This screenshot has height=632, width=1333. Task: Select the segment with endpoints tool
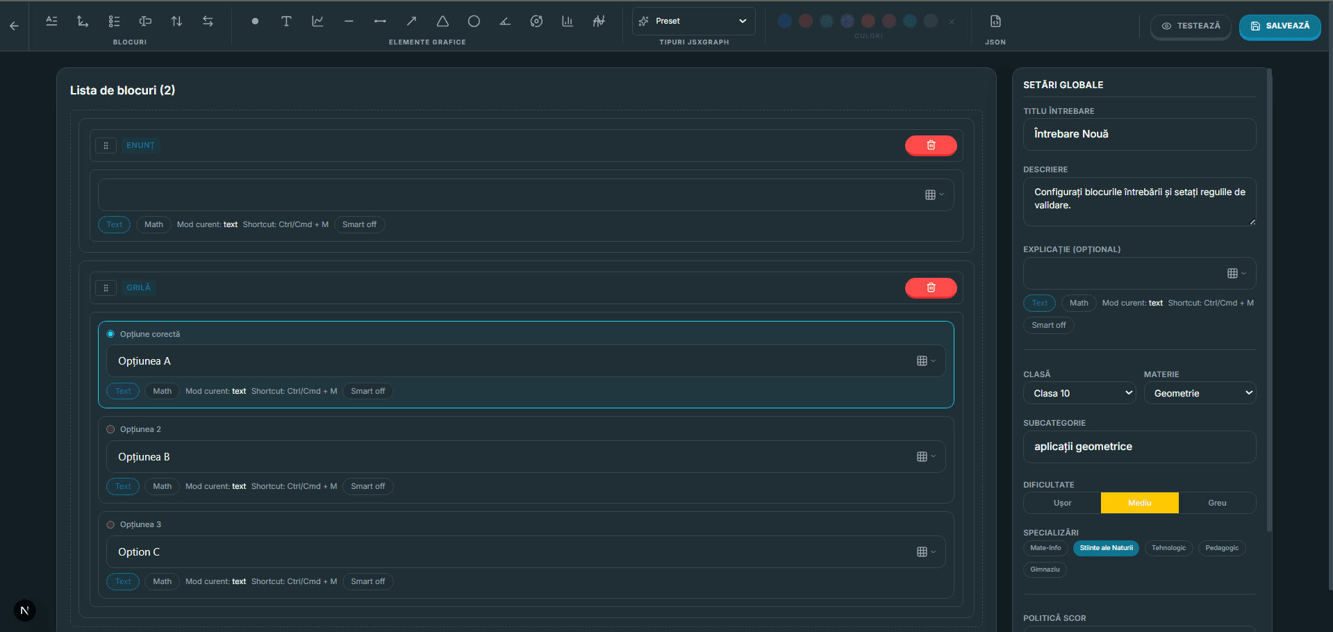tap(380, 22)
